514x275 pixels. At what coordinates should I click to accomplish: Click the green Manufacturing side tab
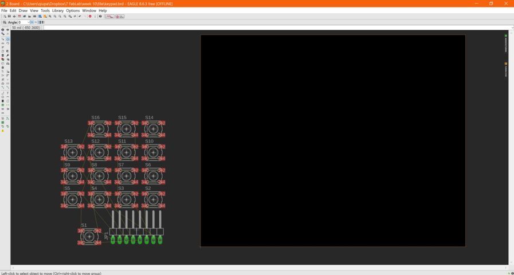pos(506,43)
